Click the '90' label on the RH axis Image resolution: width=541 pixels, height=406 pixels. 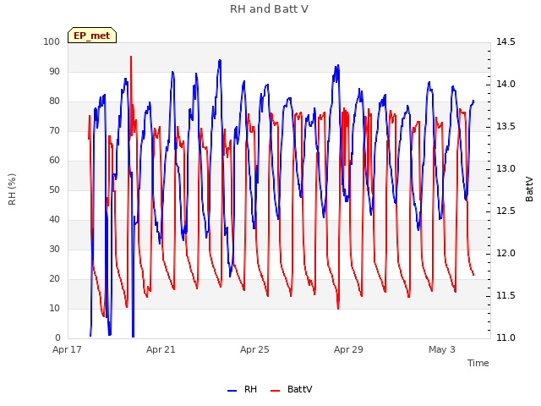tap(54, 71)
